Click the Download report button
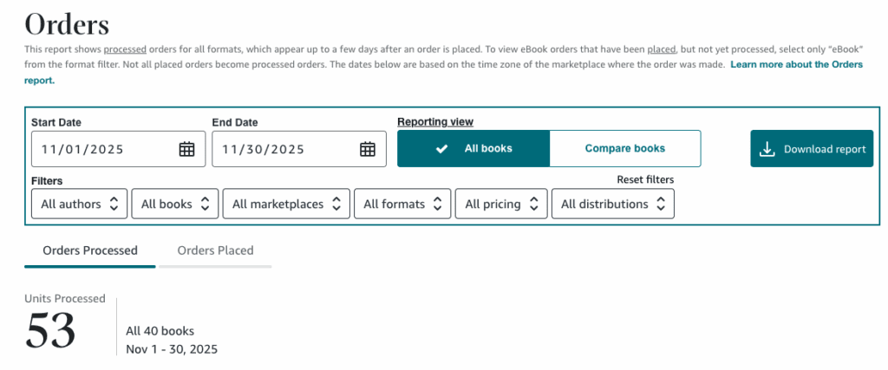Viewport: 888px width, 370px height. [x=811, y=149]
